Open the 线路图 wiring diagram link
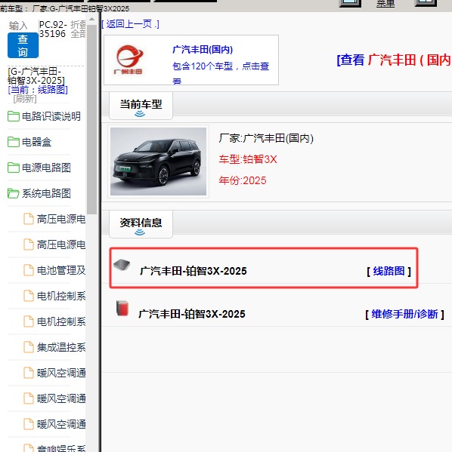Screen dimensions: 452x452 tap(389, 271)
